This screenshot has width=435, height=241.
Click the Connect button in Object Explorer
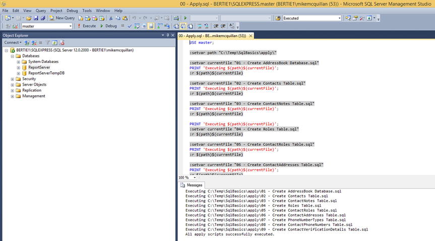pos(12,43)
